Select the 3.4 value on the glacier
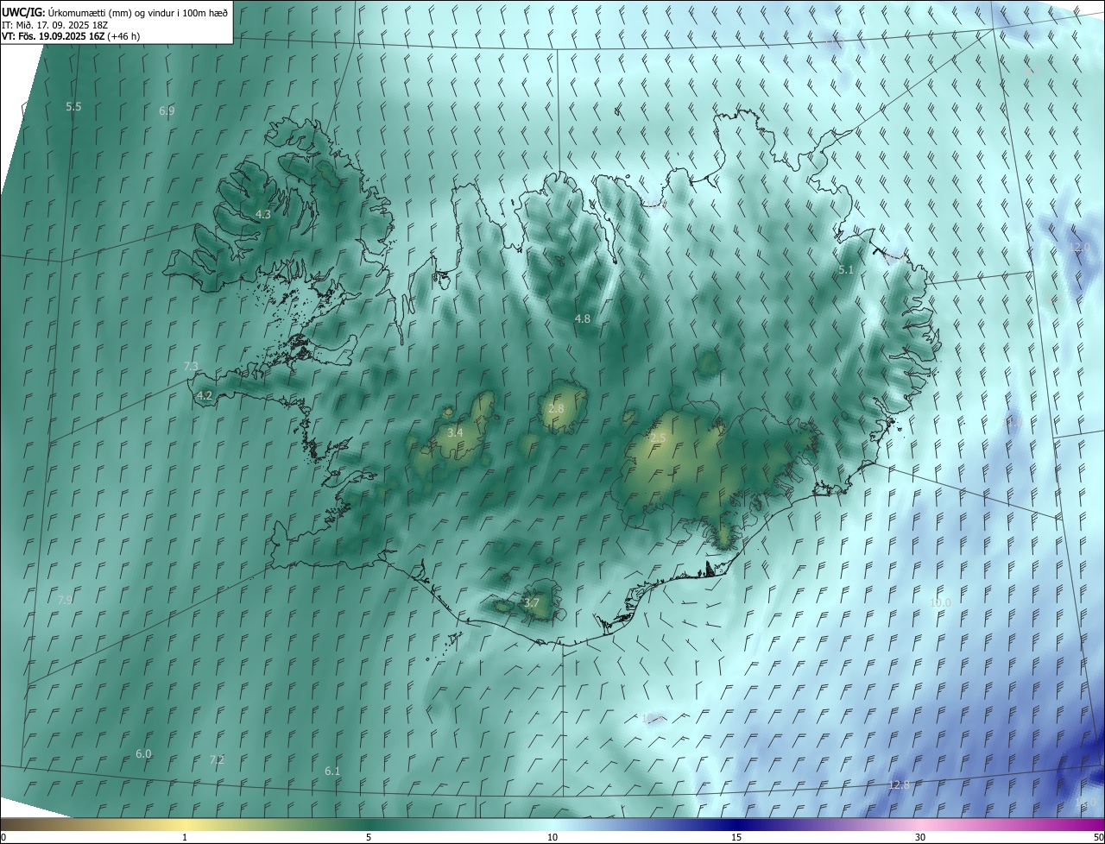Image resolution: width=1105 pixels, height=844 pixels. click(x=455, y=432)
